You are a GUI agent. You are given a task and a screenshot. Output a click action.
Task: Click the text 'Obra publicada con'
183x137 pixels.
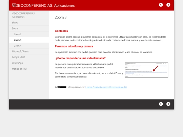77,87
